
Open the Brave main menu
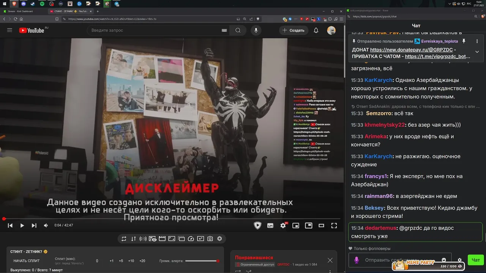341,19
